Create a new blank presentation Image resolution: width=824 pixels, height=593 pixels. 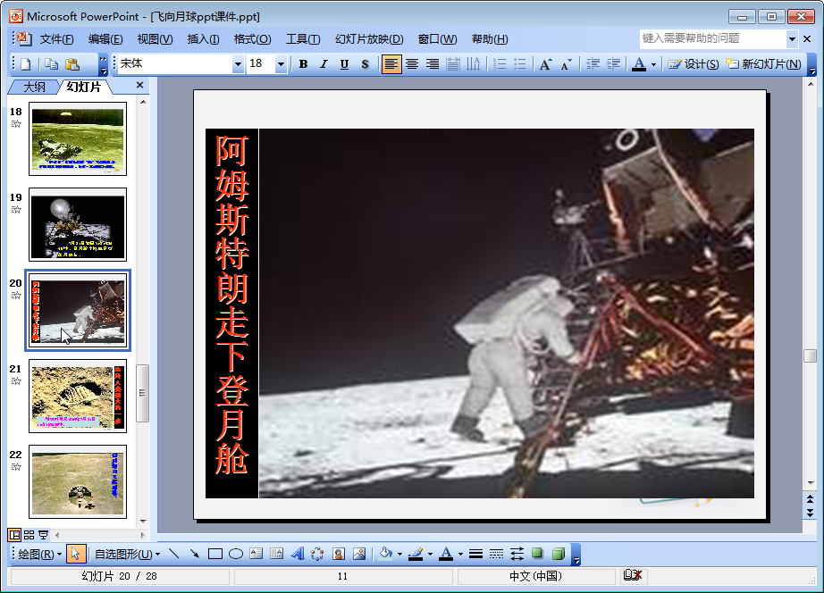(x=26, y=64)
